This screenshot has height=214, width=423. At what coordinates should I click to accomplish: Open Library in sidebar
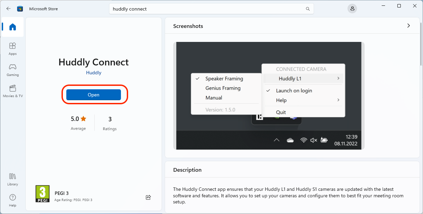pyautogui.click(x=13, y=179)
